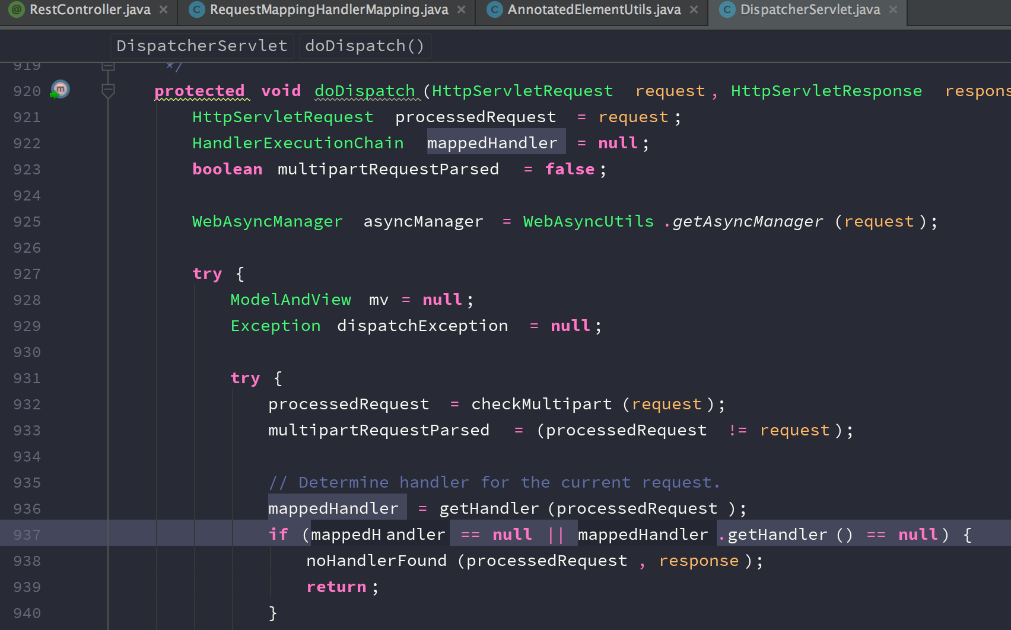The image size is (1011, 630).
Task: Click ModelAndView type on line 928
Action: coord(291,300)
